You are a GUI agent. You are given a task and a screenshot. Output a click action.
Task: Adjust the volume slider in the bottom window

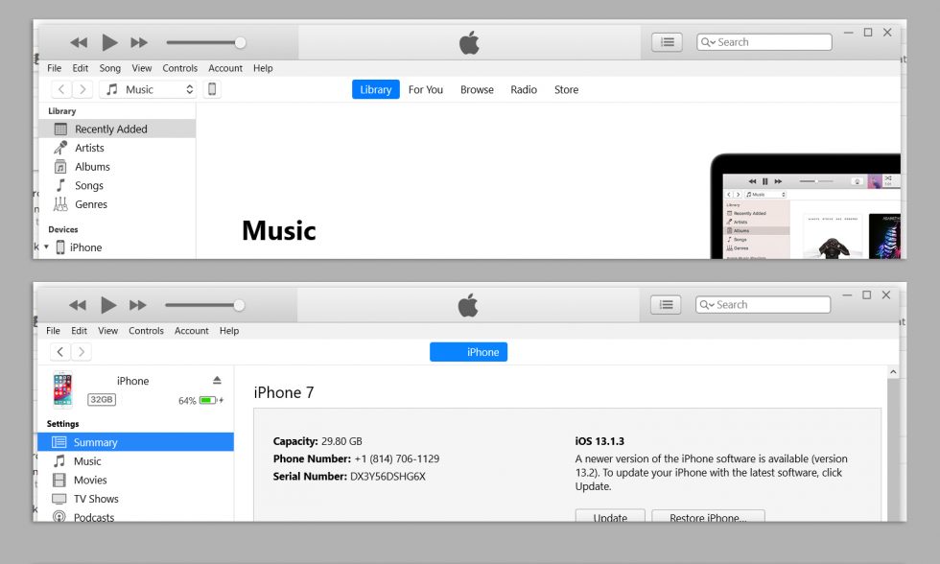click(x=239, y=305)
